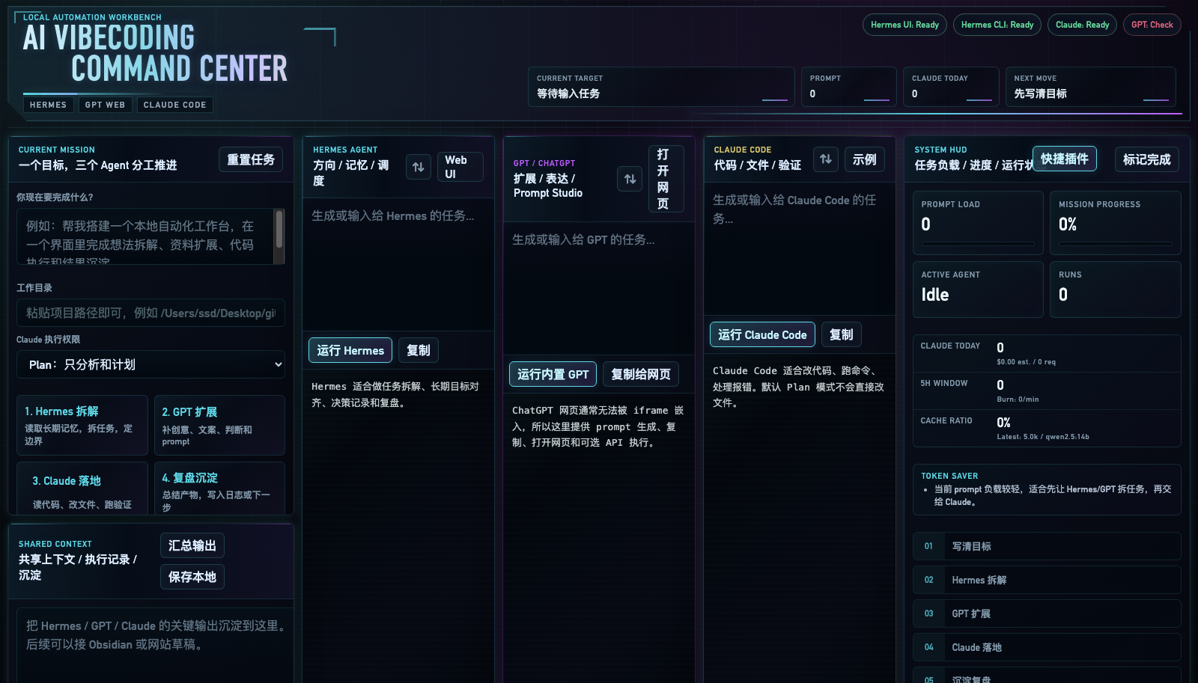Click checklist item 03 GPT 扩展
The image size is (1198, 683).
tap(1047, 613)
